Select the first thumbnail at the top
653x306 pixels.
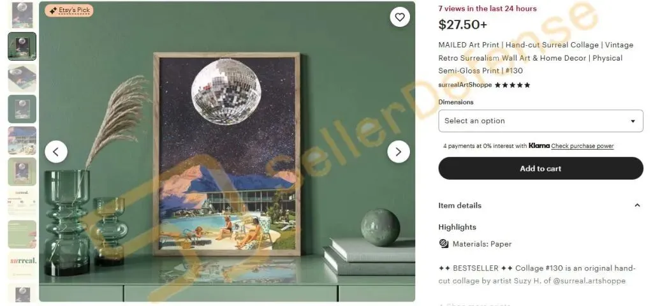click(x=22, y=15)
